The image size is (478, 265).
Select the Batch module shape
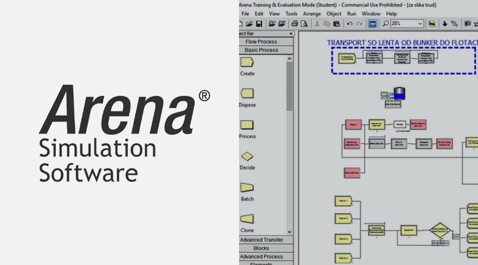click(x=247, y=188)
